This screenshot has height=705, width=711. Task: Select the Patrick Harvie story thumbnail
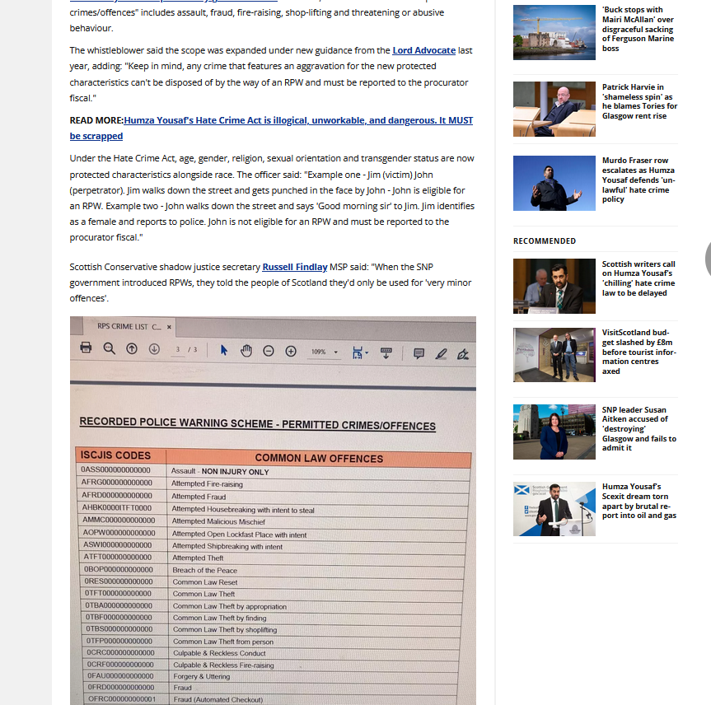click(554, 110)
